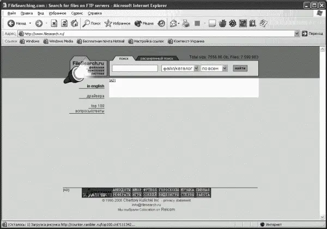Screen dimensions: 327x229
Task: Click the Stop loading page icon
Action: tap(55, 23)
